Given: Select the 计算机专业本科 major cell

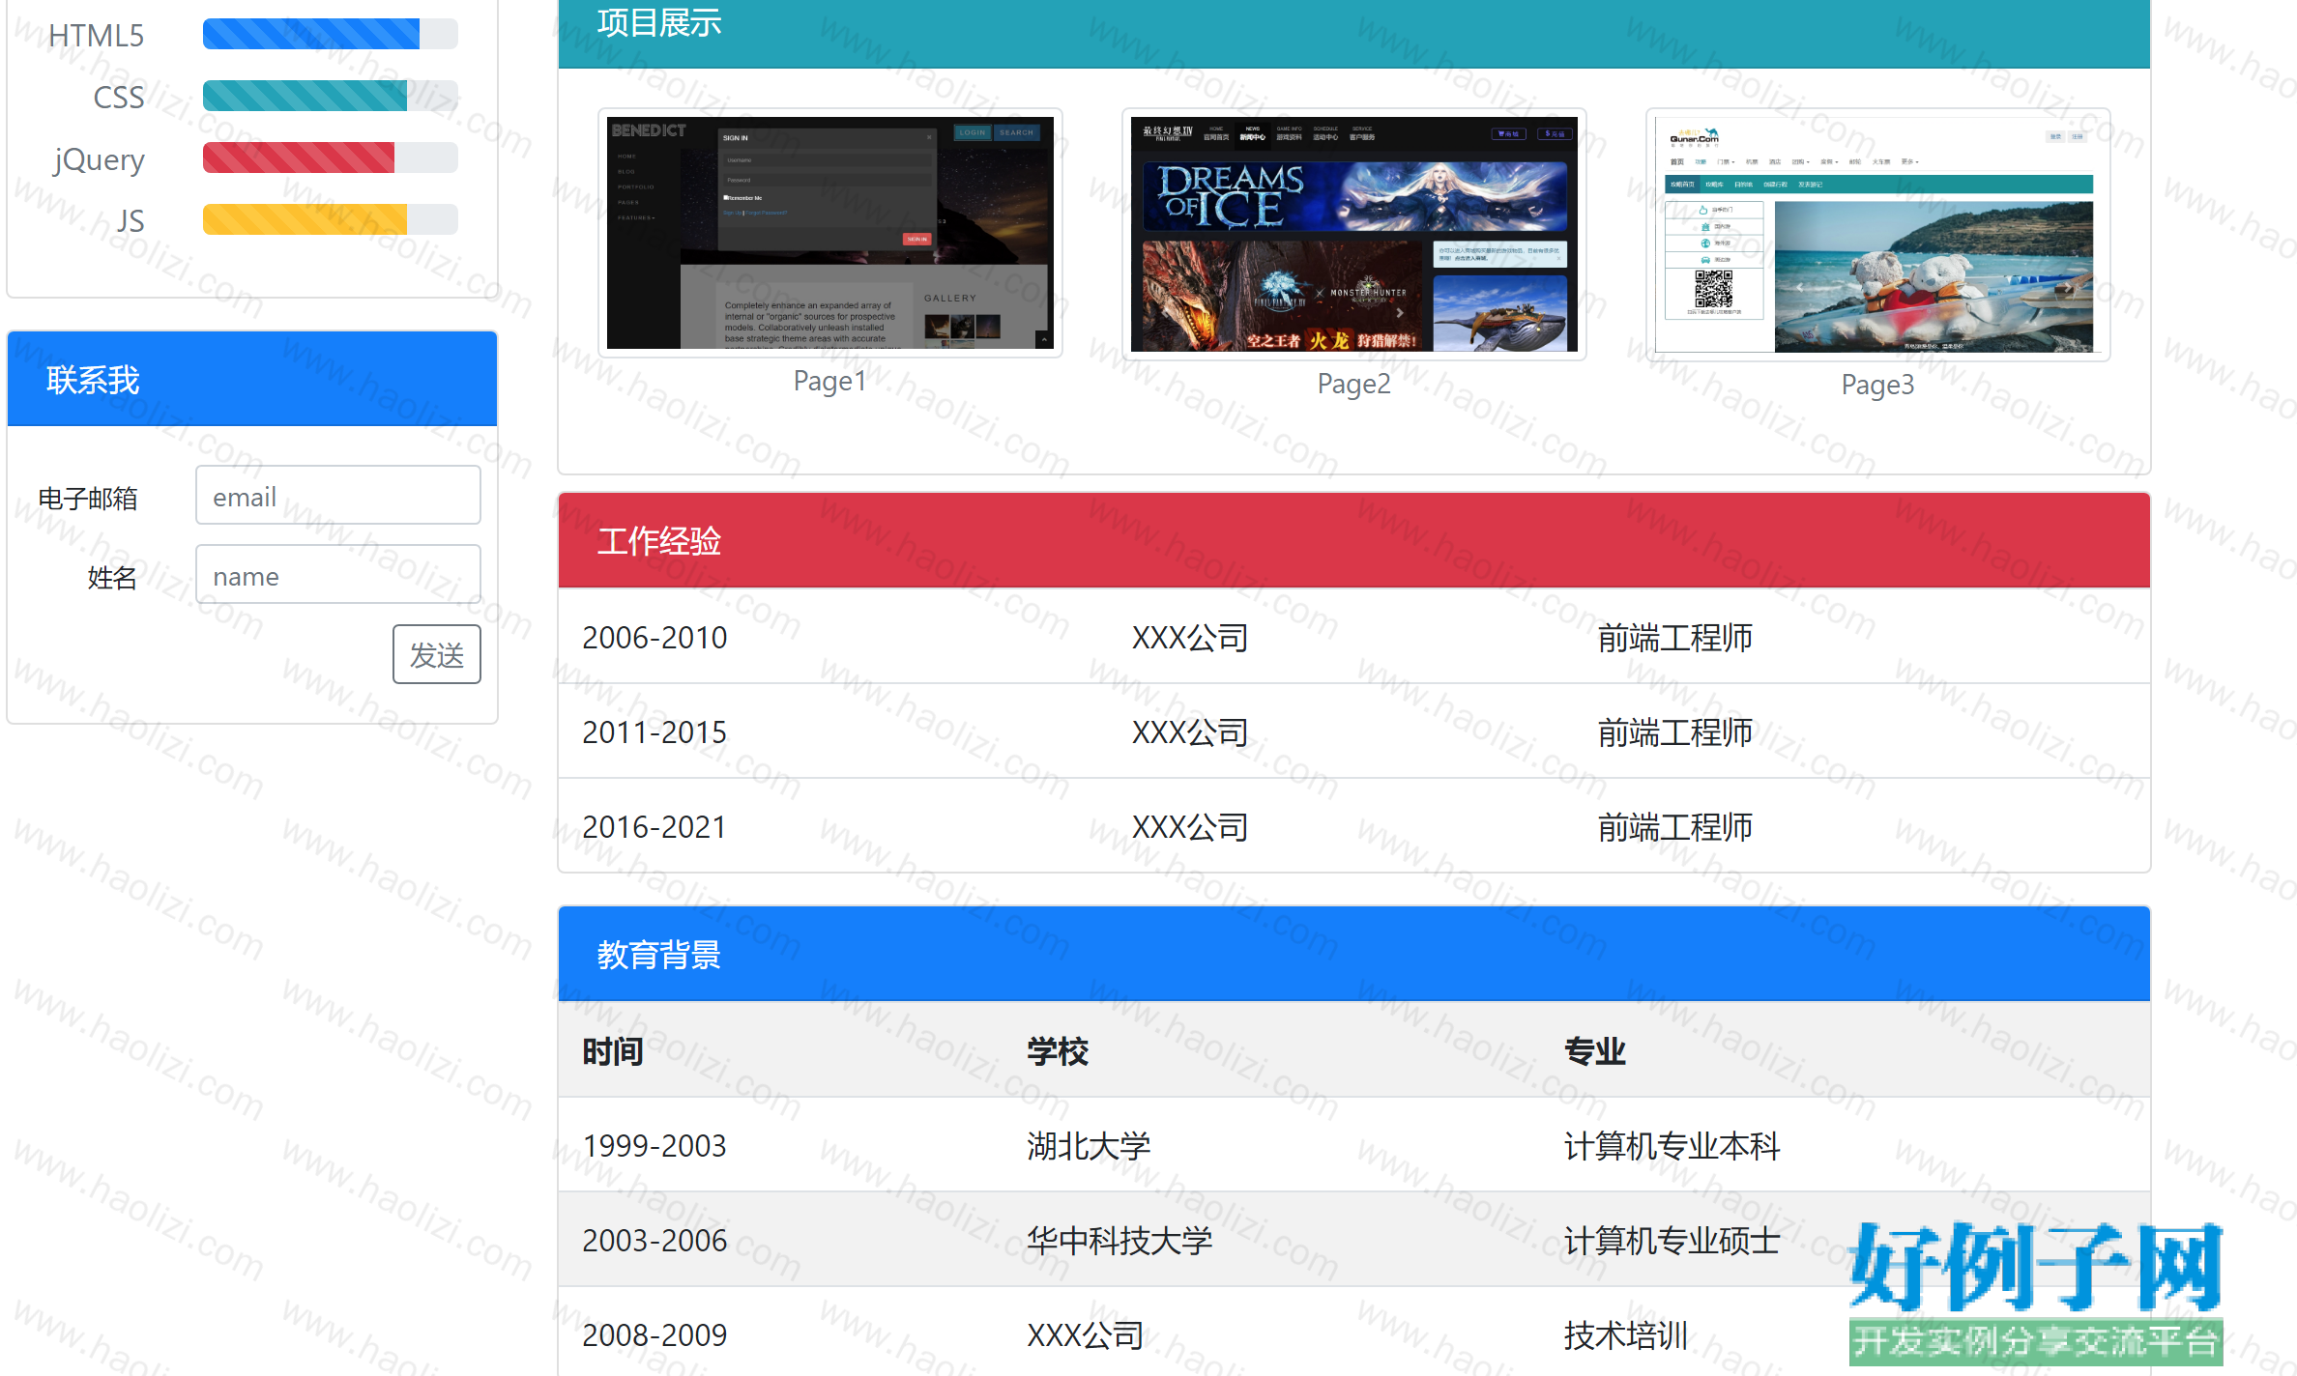Looking at the screenshot, I should tap(1672, 1146).
